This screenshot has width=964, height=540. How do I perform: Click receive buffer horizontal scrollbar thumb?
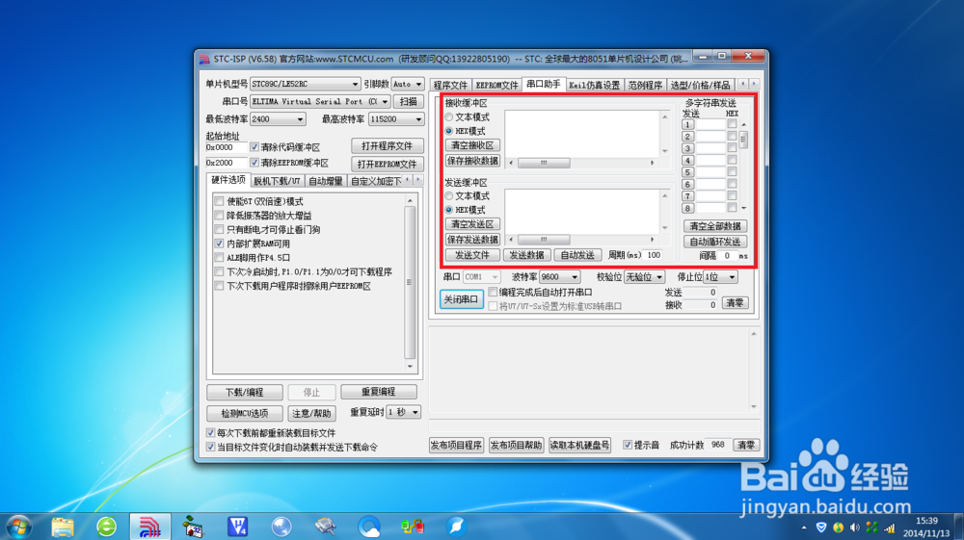coord(544,163)
